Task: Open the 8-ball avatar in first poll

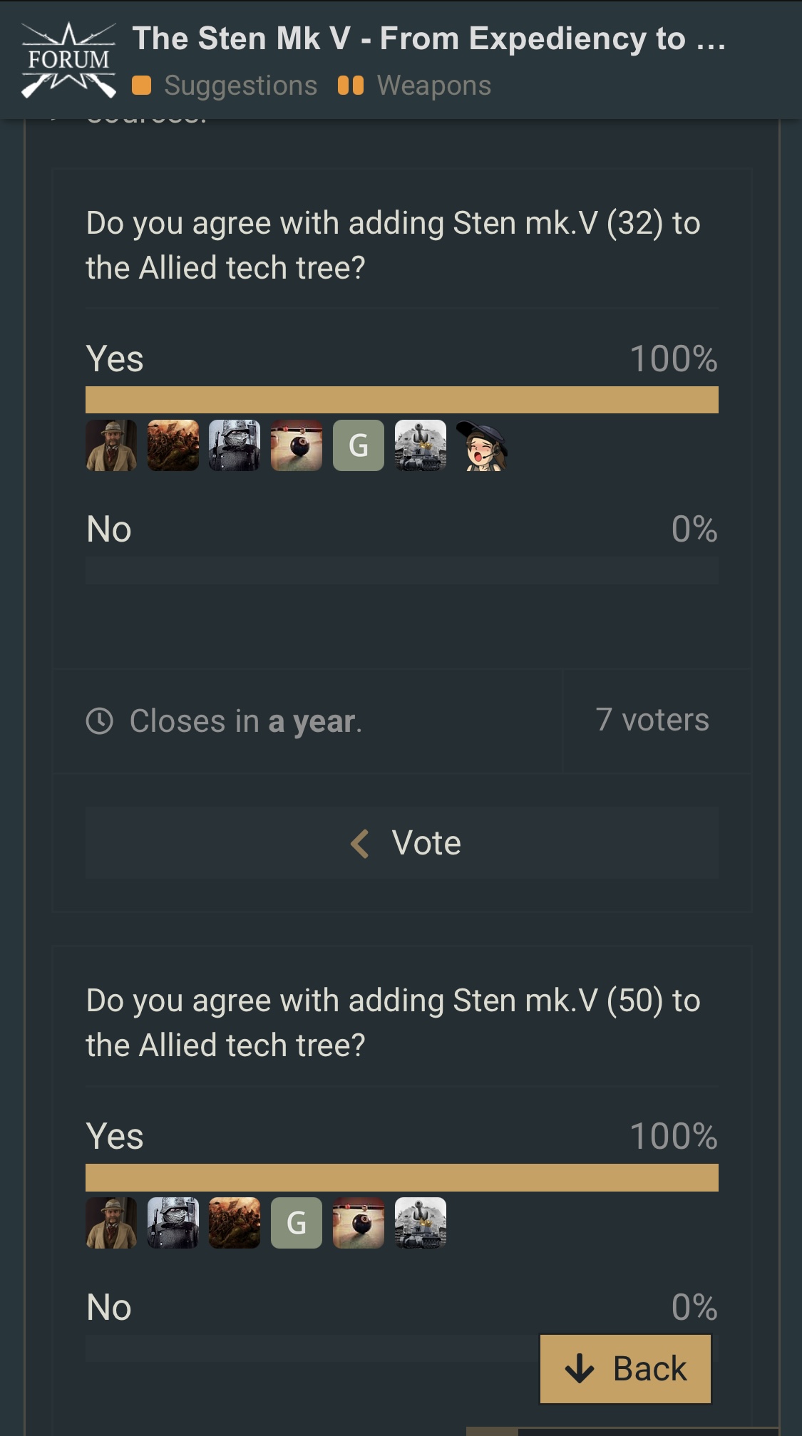Action: pos(297,445)
